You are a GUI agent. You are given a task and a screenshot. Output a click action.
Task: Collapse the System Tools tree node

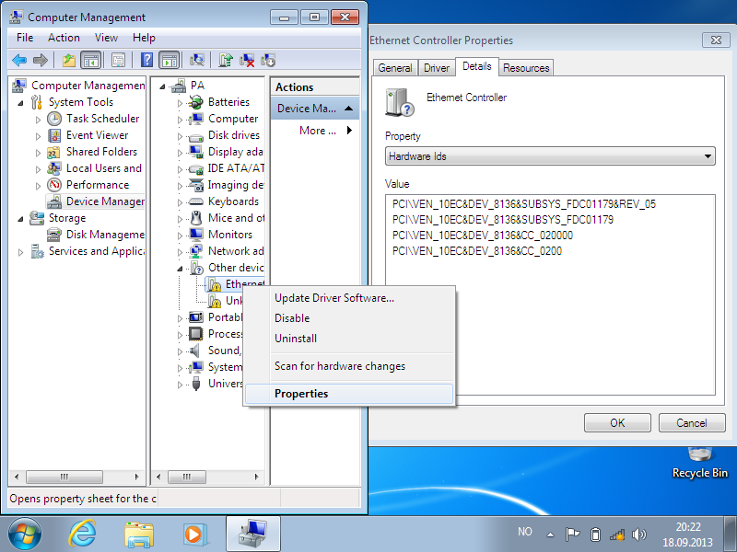[x=20, y=103]
